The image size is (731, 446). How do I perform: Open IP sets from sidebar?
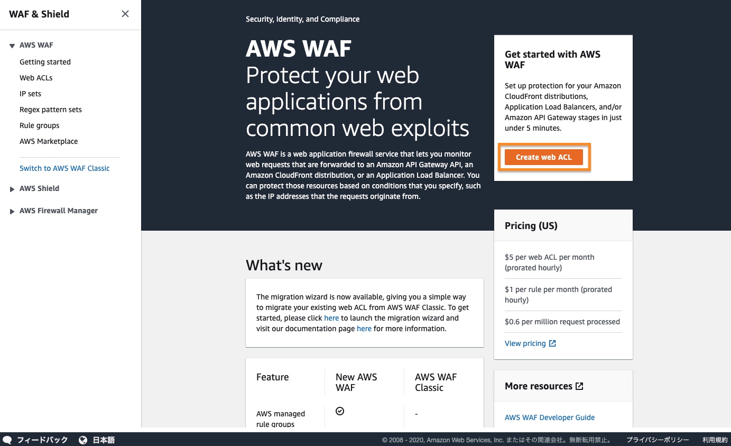(30, 94)
